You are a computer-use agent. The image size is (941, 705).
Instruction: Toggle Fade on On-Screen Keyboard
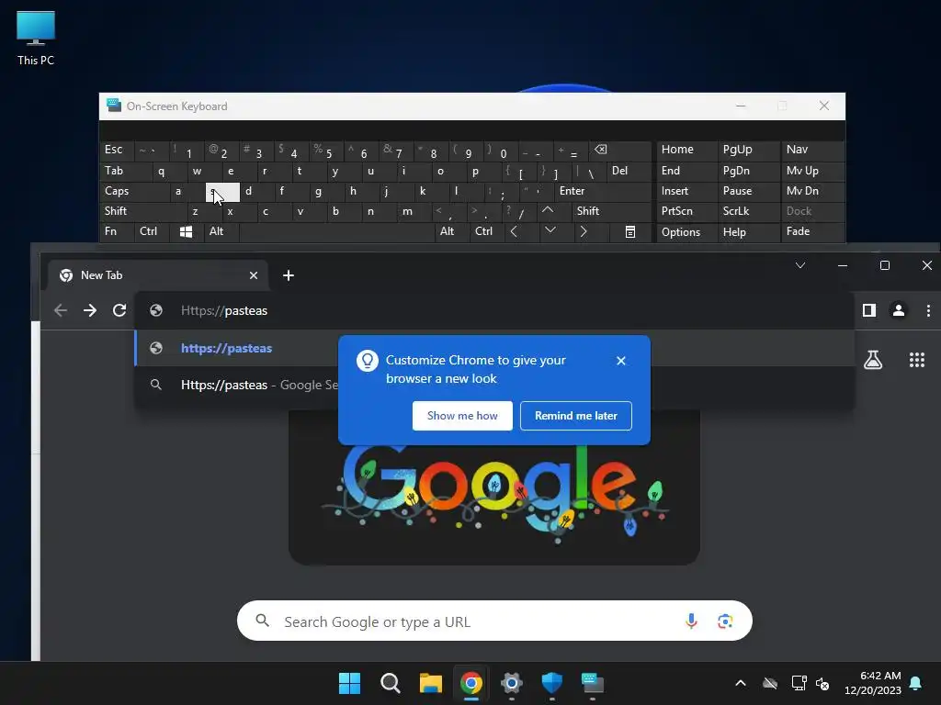point(811,231)
